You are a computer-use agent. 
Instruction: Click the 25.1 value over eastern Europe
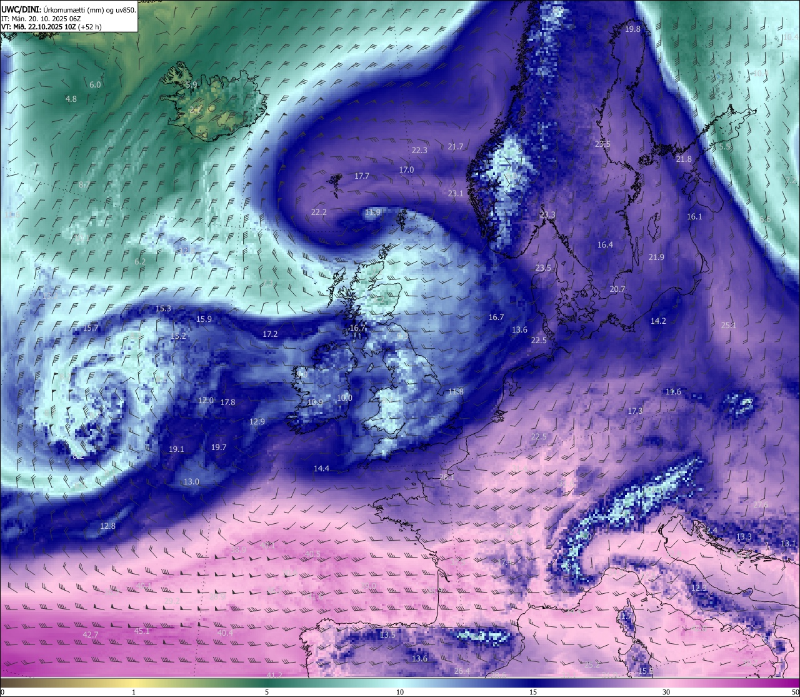[729, 325]
